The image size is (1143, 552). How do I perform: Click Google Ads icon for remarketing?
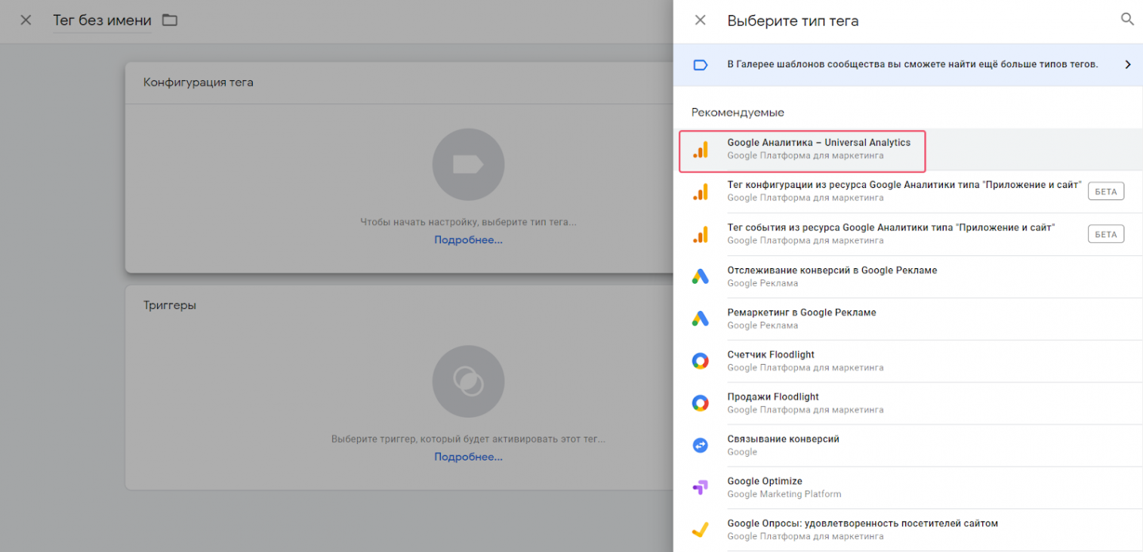coord(701,319)
